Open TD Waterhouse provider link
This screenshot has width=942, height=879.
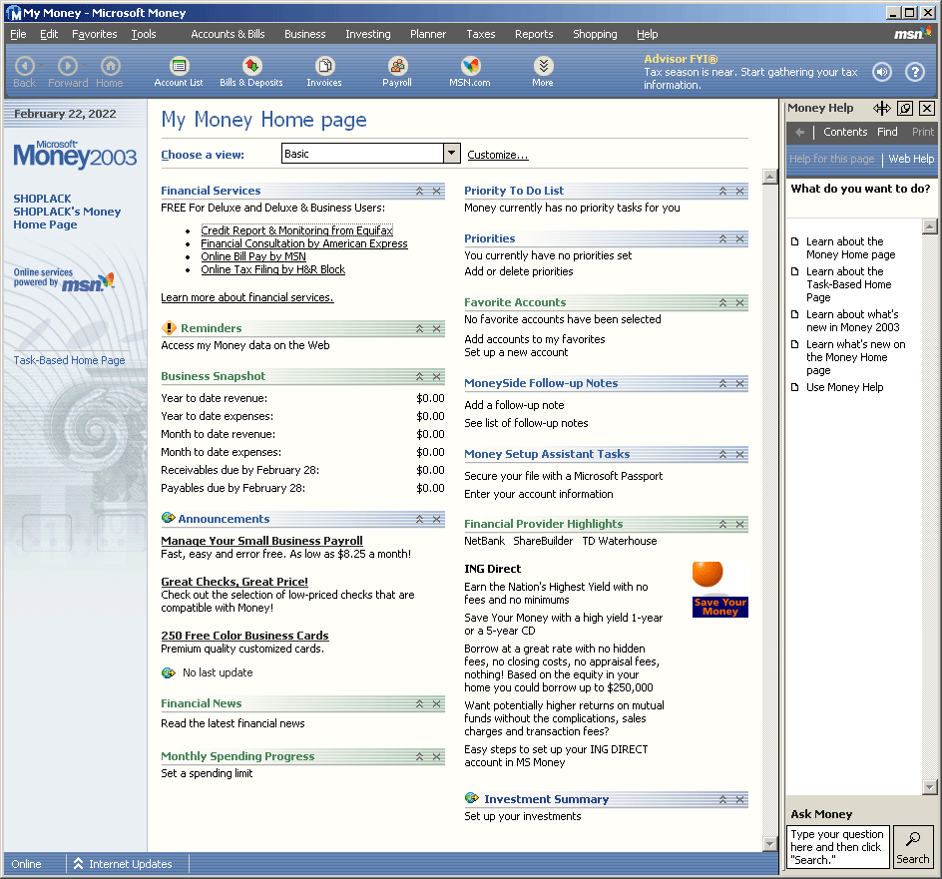(620, 541)
